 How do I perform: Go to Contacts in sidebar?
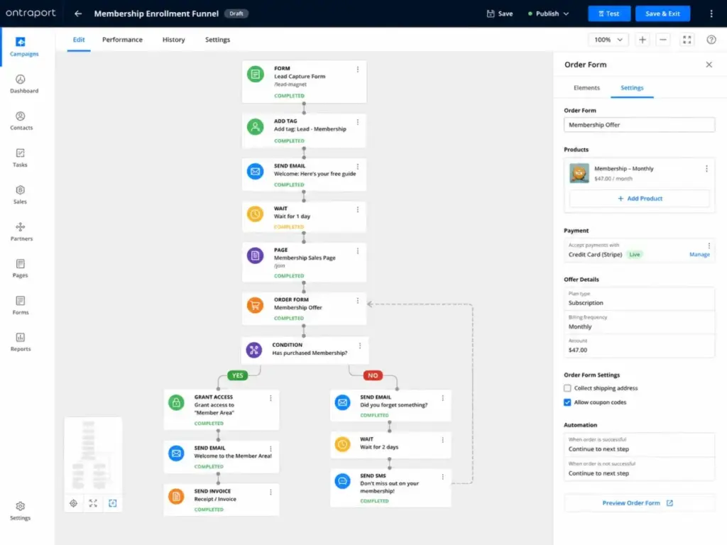coord(21,121)
